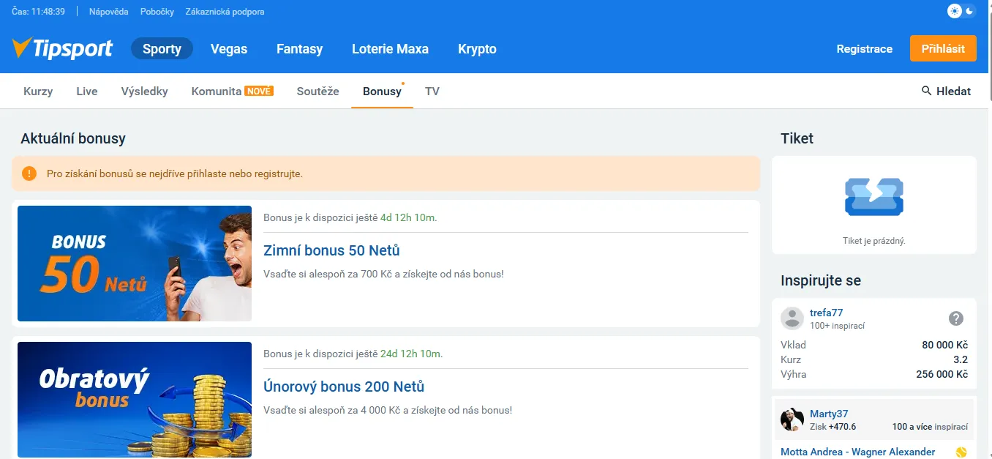This screenshot has height=459, width=992.
Task: Click the Tipsport logo
Action: coord(62,49)
